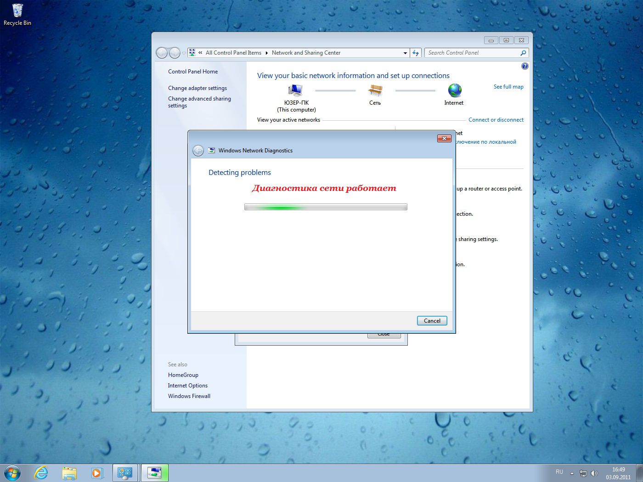
Task: Close the Control Panel window
Action: [x=521, y=40]
